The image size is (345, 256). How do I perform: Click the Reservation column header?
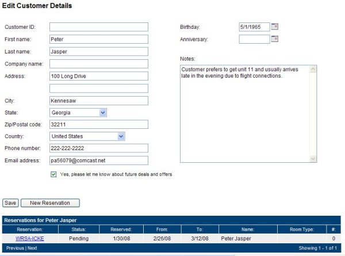[30, 230]
